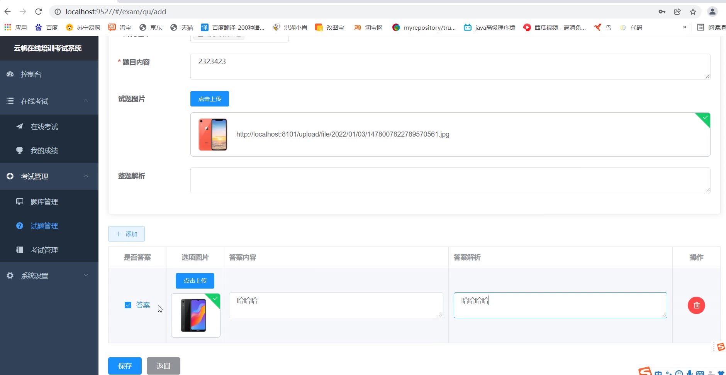Open the 洪湖小肖 bookmark
Screen dimensions: 726x375
(x=290, y=27)
